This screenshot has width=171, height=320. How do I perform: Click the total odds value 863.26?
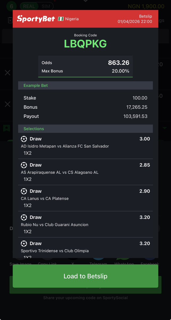[119, 63]
